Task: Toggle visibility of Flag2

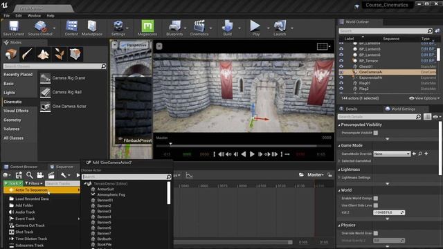Action: pos(341,89)
